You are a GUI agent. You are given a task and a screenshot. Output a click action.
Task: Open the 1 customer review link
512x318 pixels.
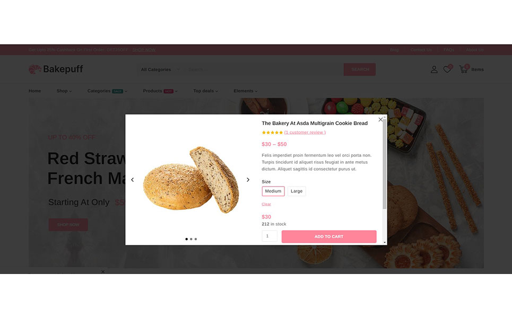[305, 132]
